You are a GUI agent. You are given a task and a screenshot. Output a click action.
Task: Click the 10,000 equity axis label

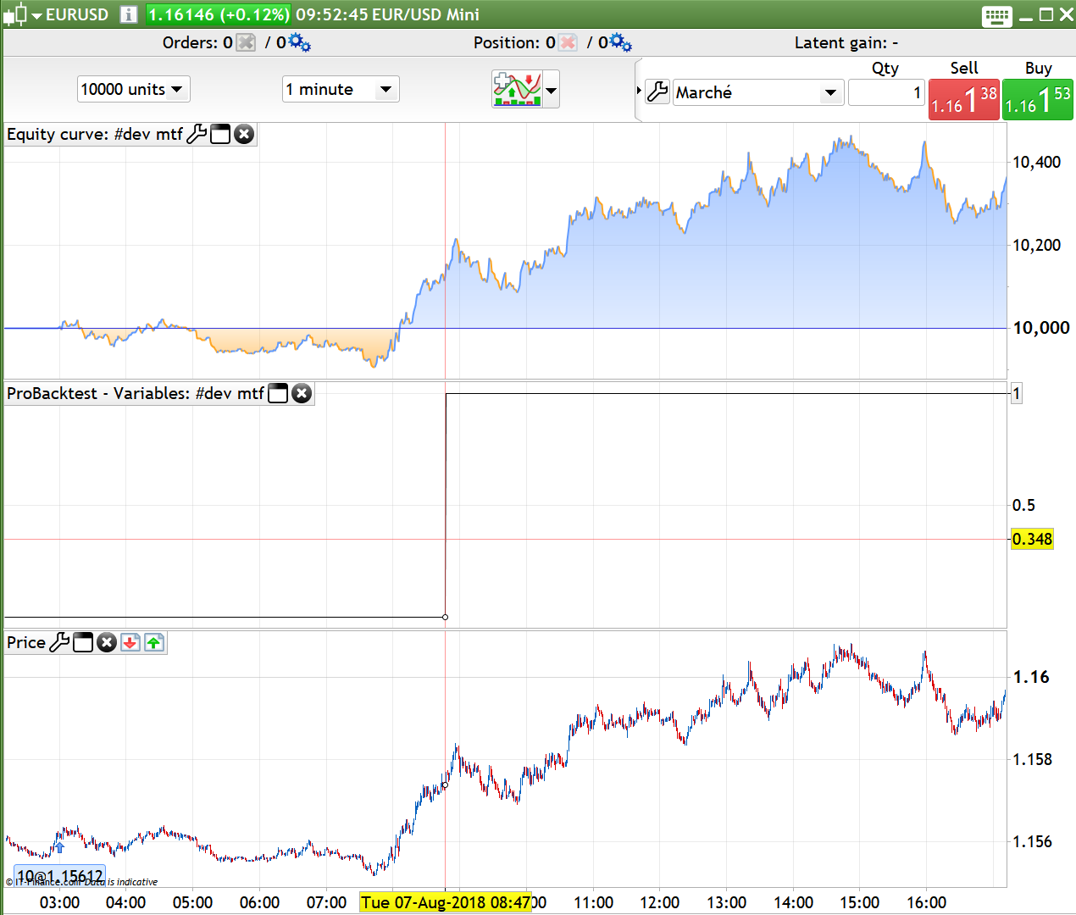[1041, 328]
